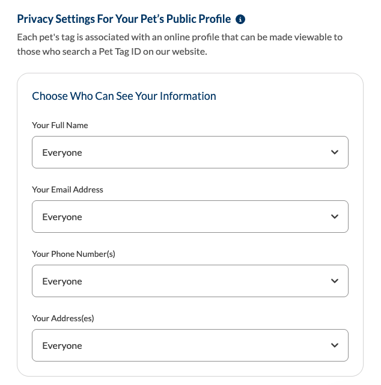Viewport: 381px width, 385px height.
Task: Open the Your Email Address visibility dropdown
Action: 190,217
